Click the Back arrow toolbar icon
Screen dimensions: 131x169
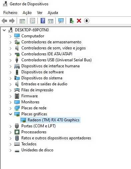4,21
